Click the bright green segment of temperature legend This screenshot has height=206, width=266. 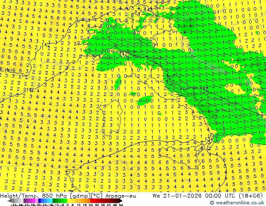pyautogui.click(x=65, y=201)
